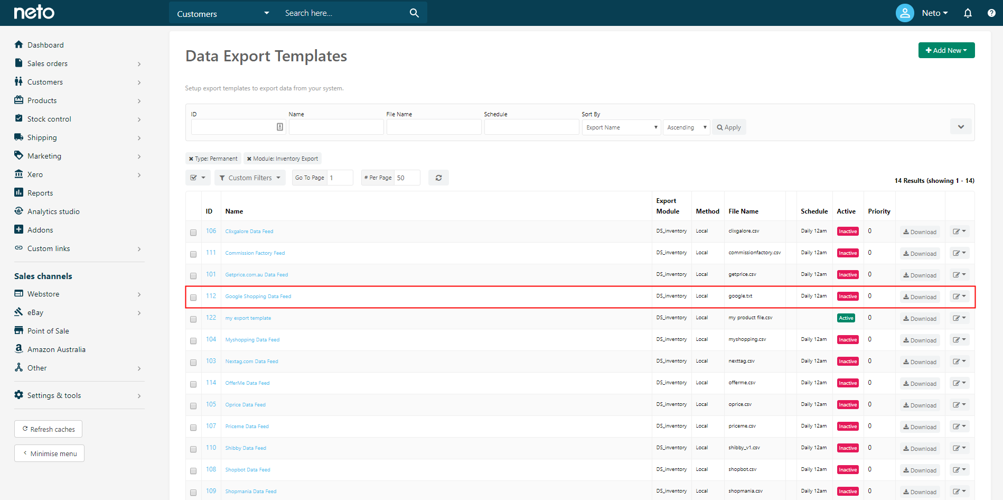Open the Custom Filters dropdown

[x=250, y=178]
